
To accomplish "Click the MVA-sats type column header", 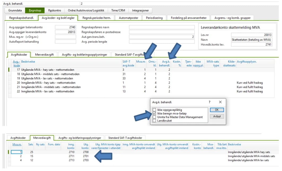I will (x=212, y=63).
